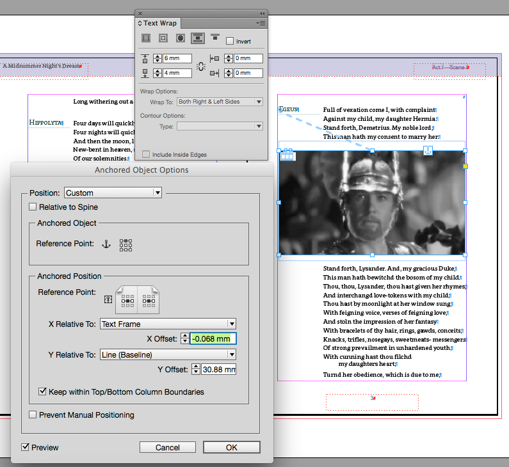The width and height of the screenshot is (509, 467).
Task: Click the left offset 0 mm field
Action: [248, 58]
